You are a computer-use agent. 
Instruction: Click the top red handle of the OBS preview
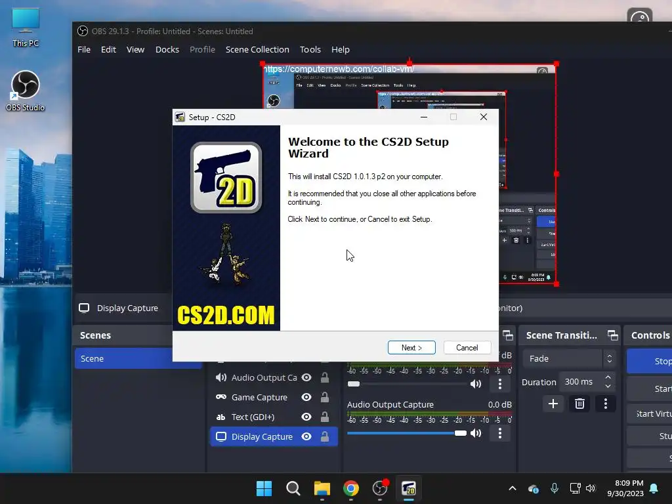[409, 64]
